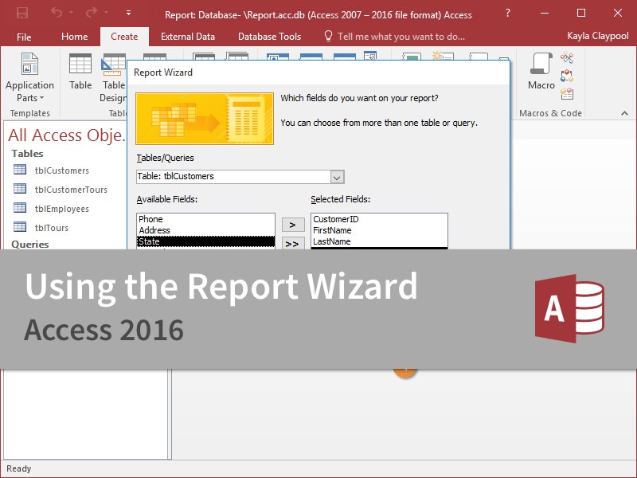Screen dimensions: 637x478
Task: Click the > add field button
Action: pyautogui.click(x=293, y=225)
